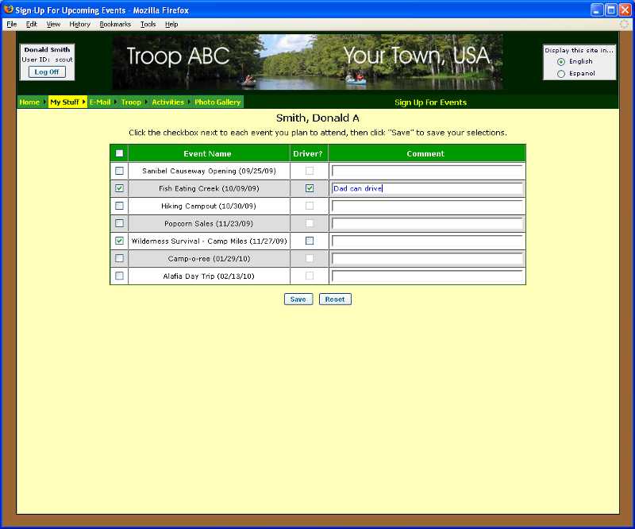Click the Comment column header
635x529 pixels.
[425, 153]
